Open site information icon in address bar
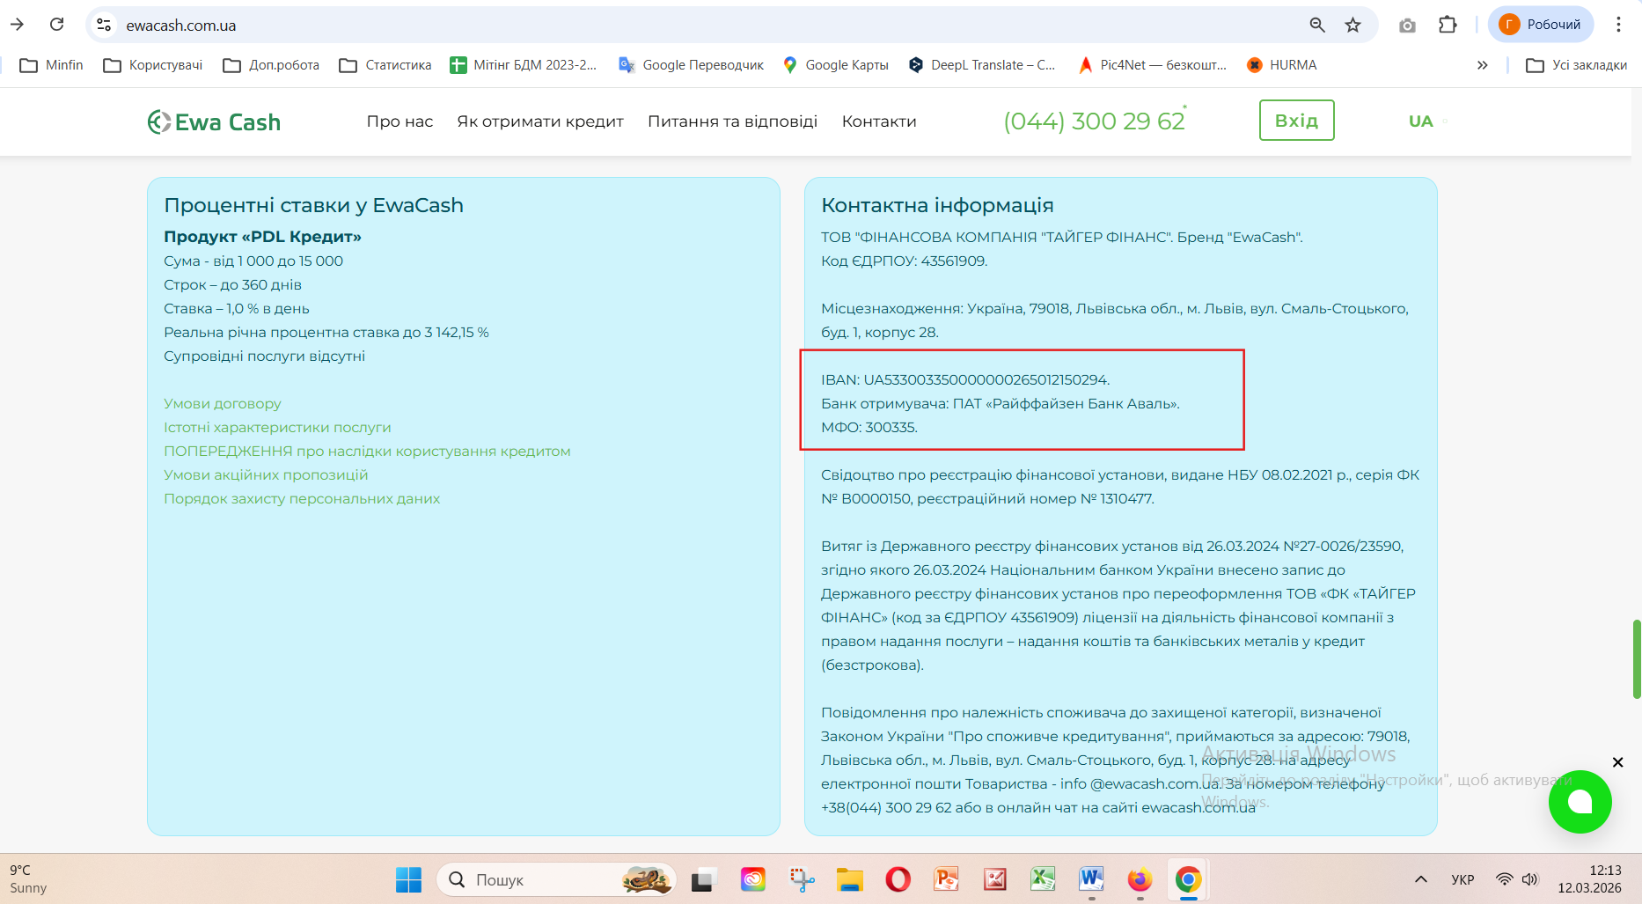Image resolution: width=1642 pixels, height=904 pixels. tap(104, 25)
